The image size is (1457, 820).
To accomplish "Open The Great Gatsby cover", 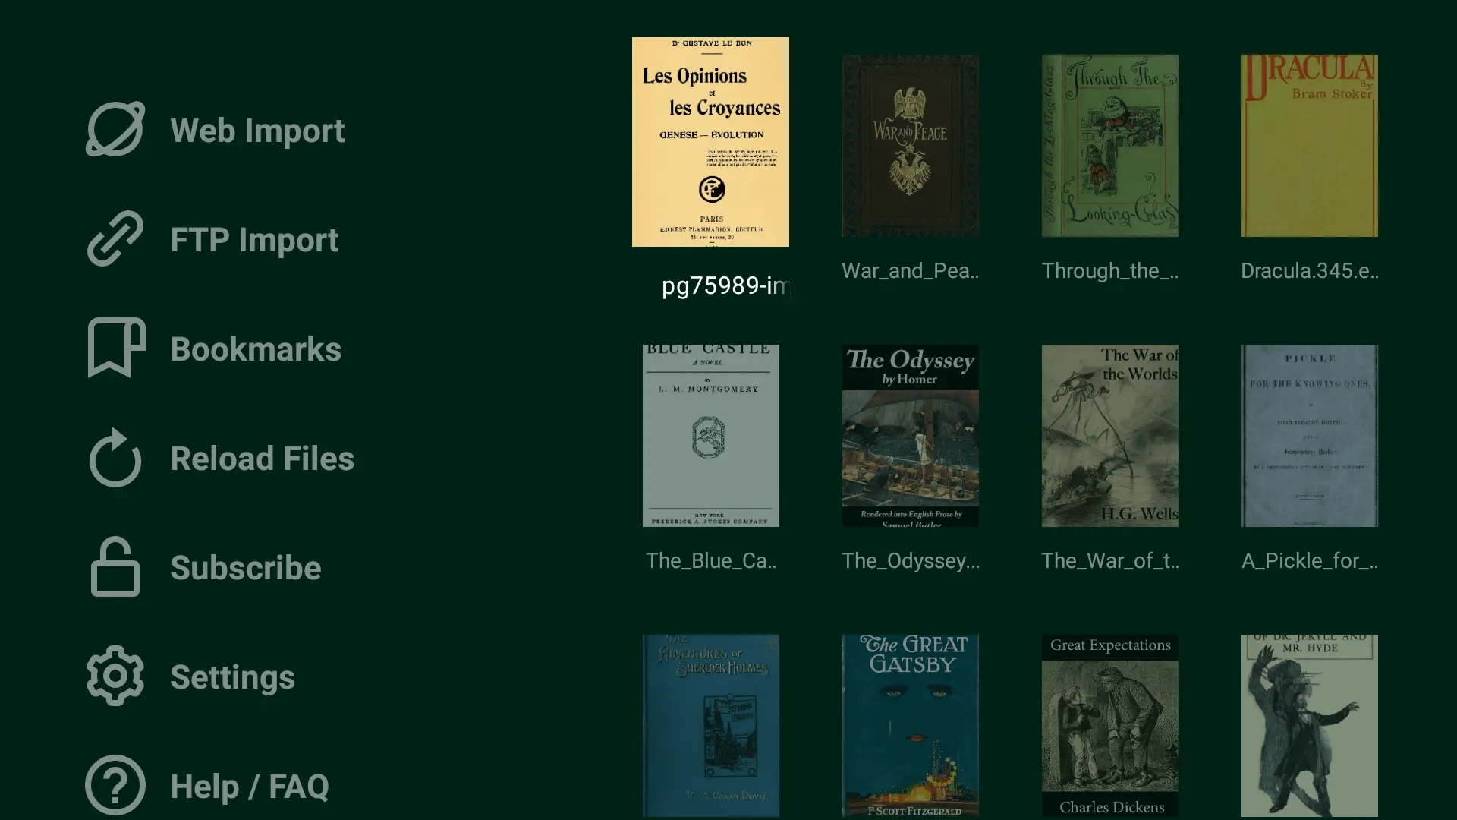I will (x=910, y=726).
